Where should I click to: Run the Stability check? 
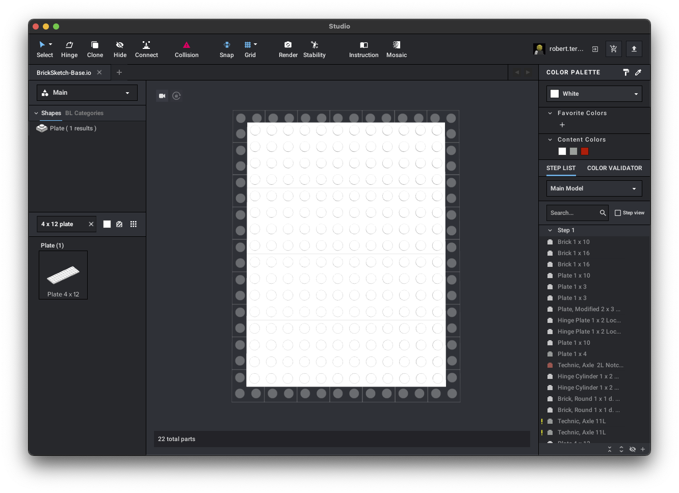point(315,49)
